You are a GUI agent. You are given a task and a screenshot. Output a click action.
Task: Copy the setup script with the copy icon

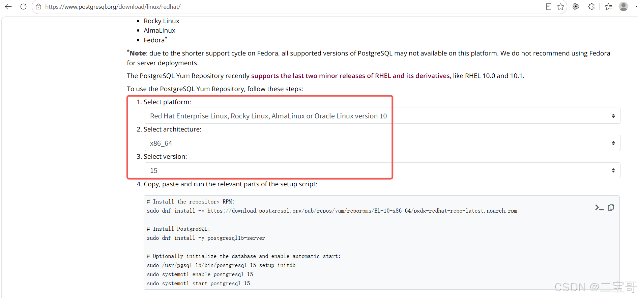pyautogui.click(x=611, y=208)
